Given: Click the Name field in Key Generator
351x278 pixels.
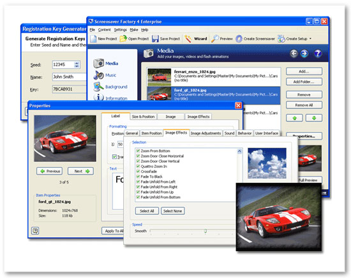Looking at the screenshot, I should pos(70,77).
